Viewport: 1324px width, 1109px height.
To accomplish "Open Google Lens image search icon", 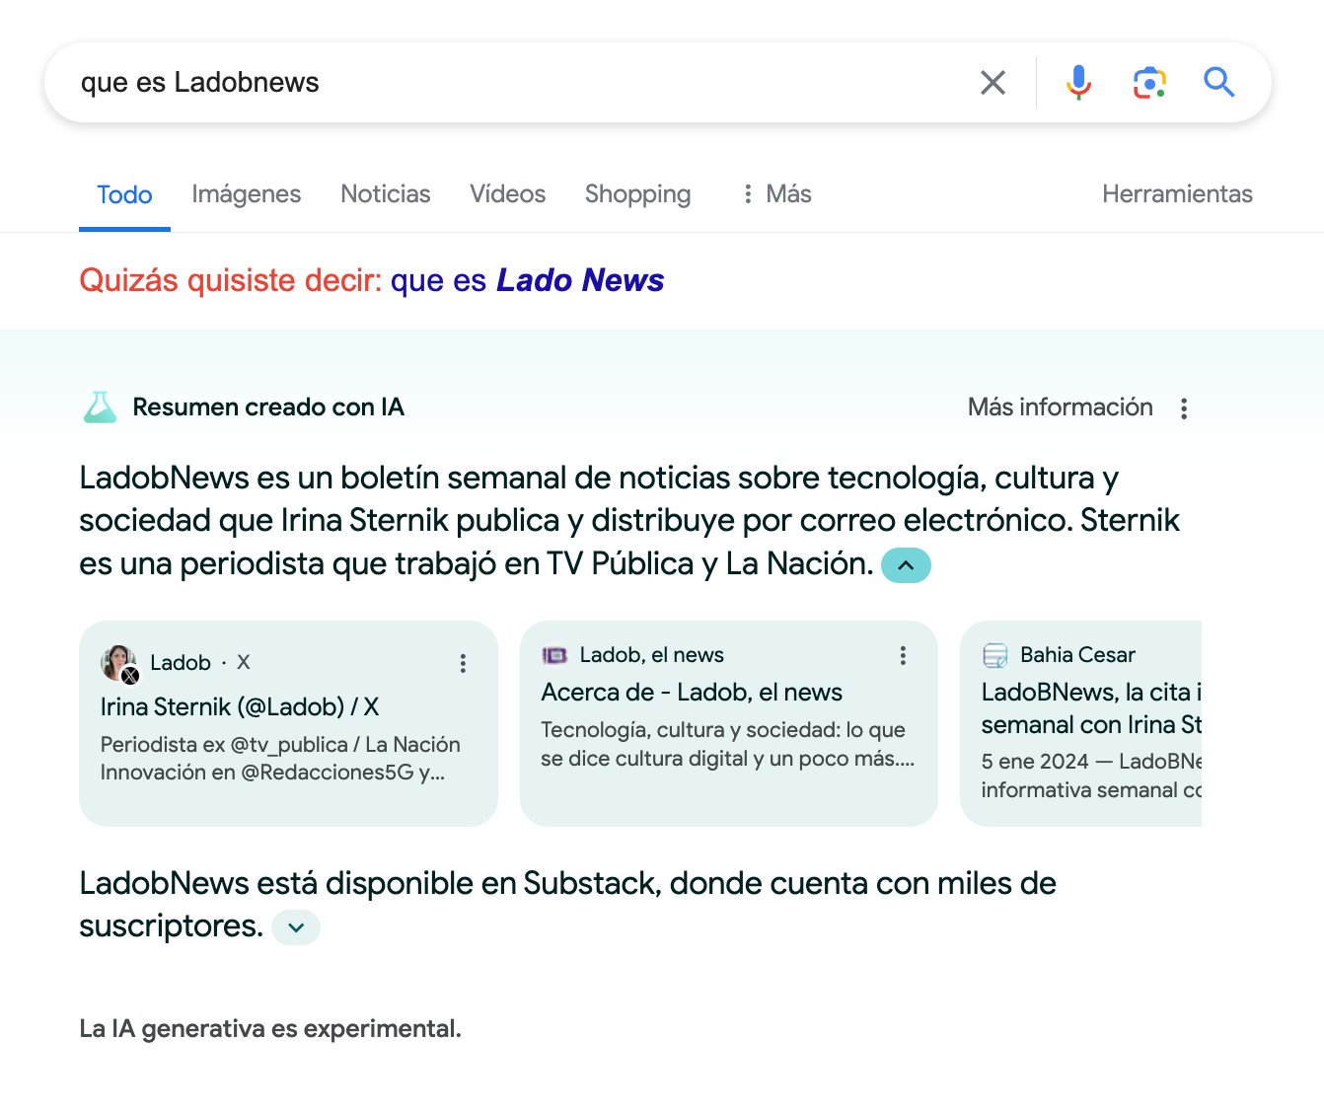I will click(x=1149, y=83).
